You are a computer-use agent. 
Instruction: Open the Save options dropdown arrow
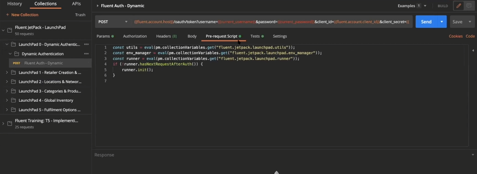click(470, 22)
